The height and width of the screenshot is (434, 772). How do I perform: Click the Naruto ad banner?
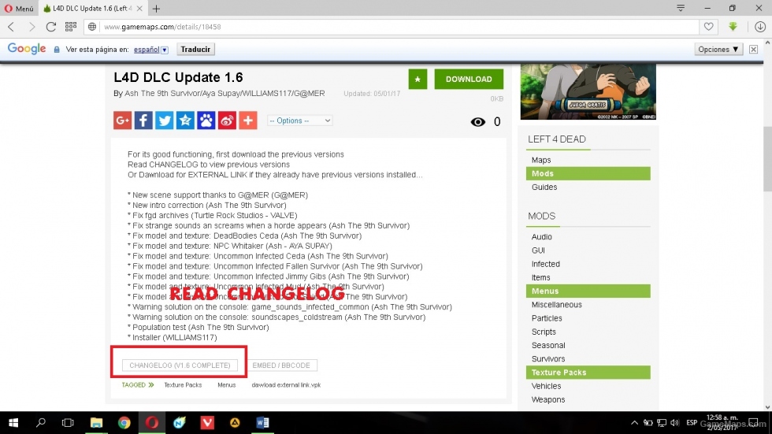coord(588,91)
